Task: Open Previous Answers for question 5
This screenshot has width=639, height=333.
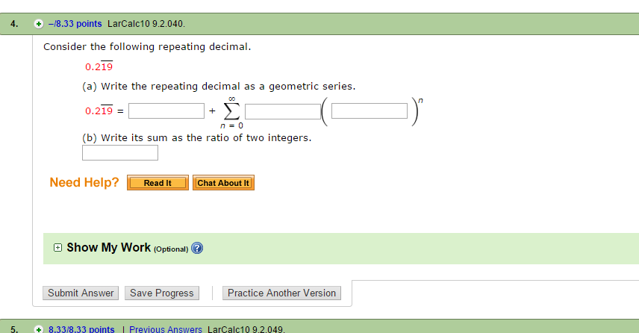Action: (166, 329)
